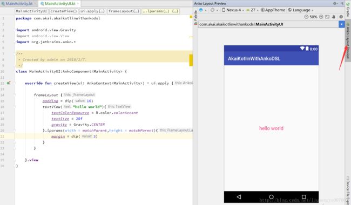Select the MainActivityUI.kt editor tab

click(60, 3)
